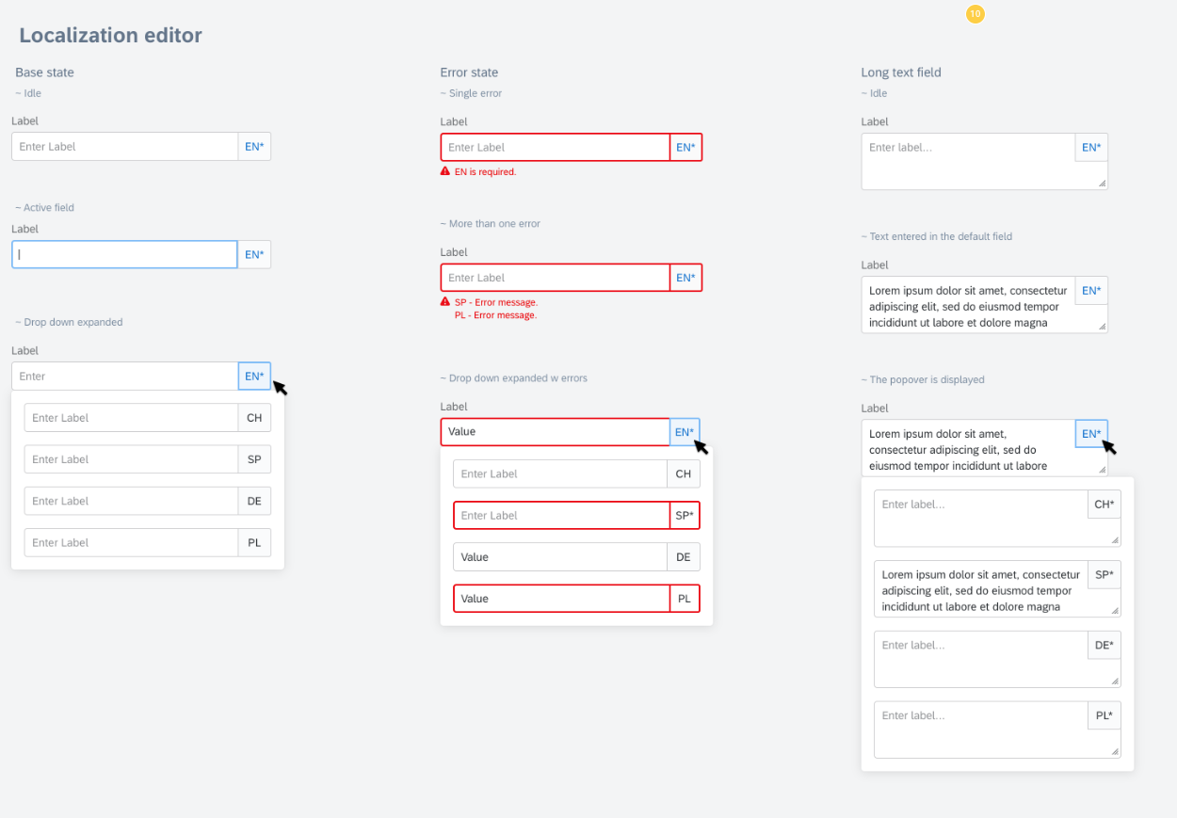Viewport: 1177px width, 818px height.
Task: Open EN* dropdown of Long text field Idle textarea
Action: click(1091, 148)
